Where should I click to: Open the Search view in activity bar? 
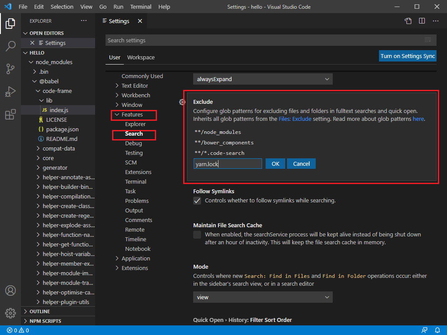point(10,46)
